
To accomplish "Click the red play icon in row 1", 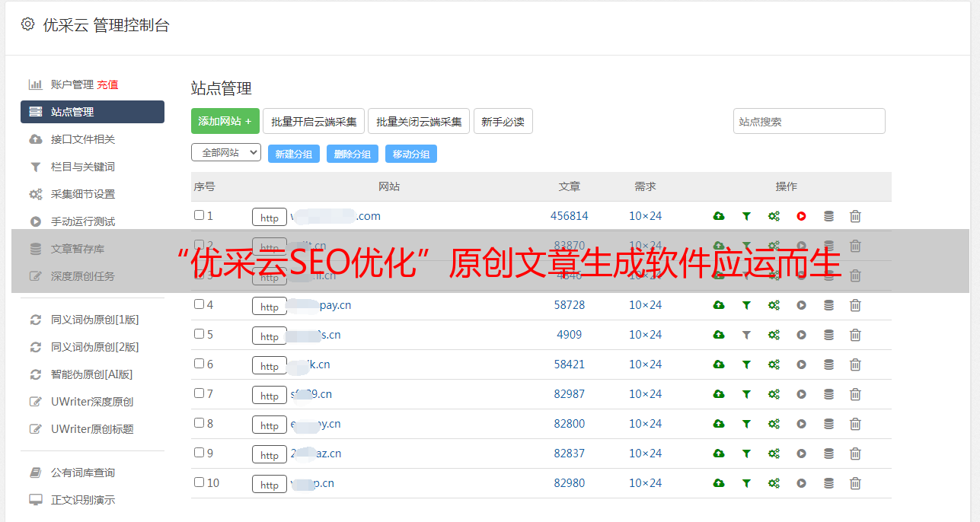I will 801,216.
